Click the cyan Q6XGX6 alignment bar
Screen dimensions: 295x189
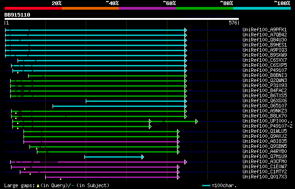(135, 101)
